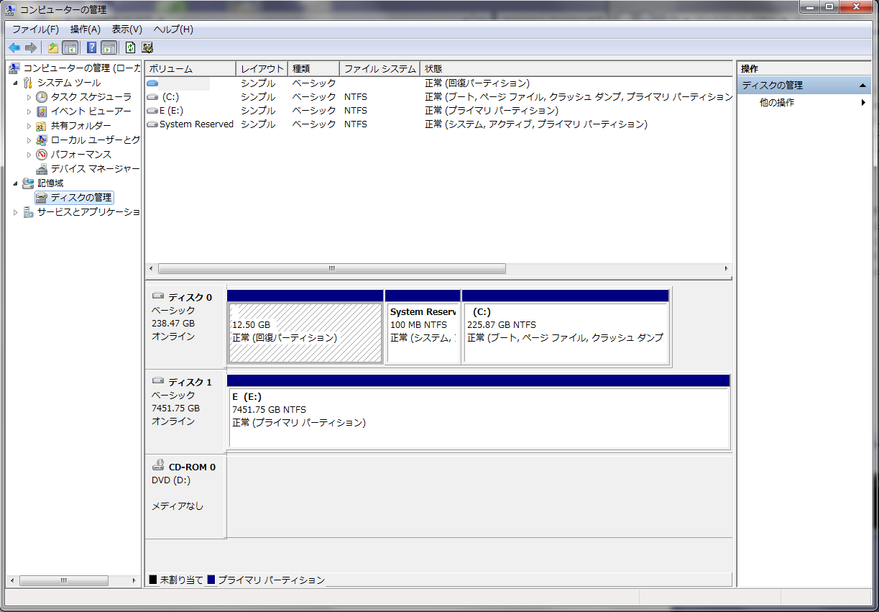
Task: Select the CD-ROM 0 drive icon
Action: pos(158,466)
